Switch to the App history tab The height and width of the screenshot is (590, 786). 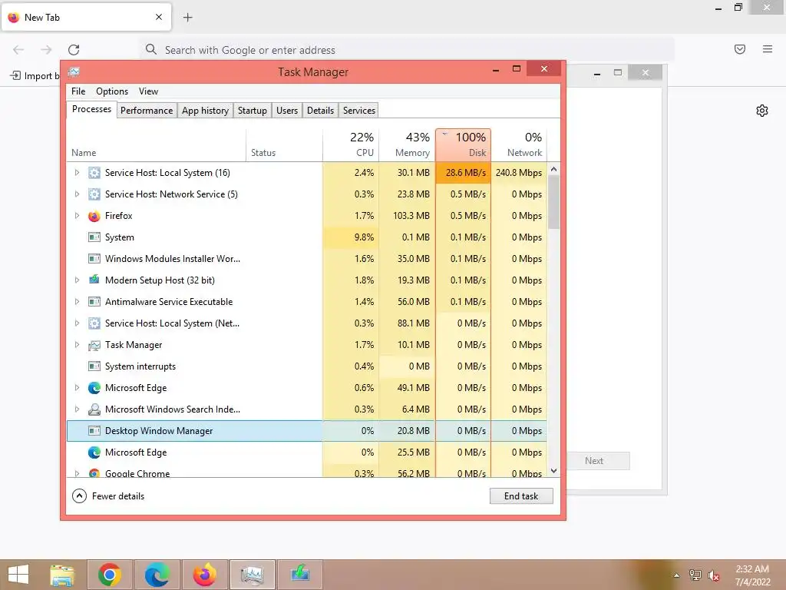click(x=205, y=111)
